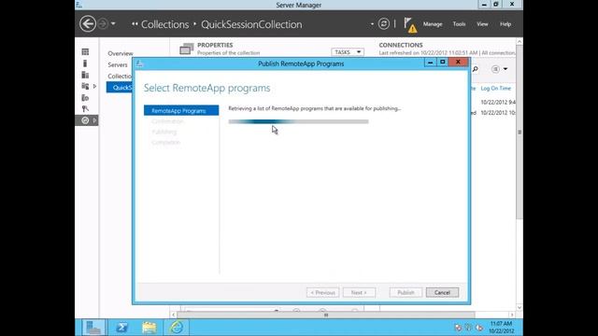Open the Notifications flag with warning
Screen dimensions: 598x336
pyautogui.click(x=410, y=25)
